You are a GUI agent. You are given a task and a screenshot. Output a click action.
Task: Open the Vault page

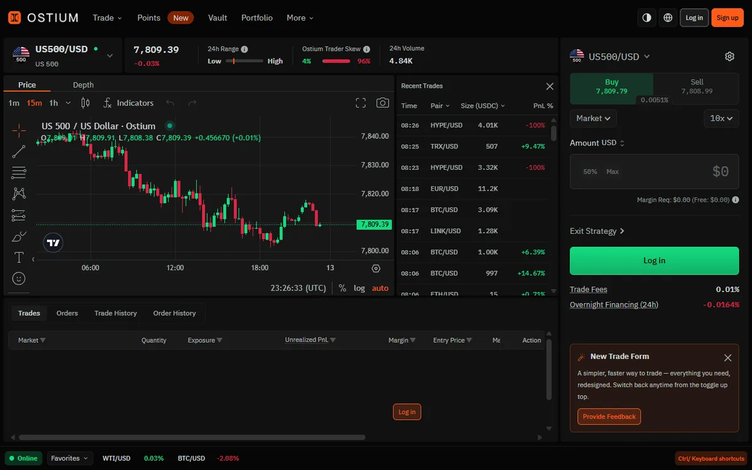[x=217, y=18]
